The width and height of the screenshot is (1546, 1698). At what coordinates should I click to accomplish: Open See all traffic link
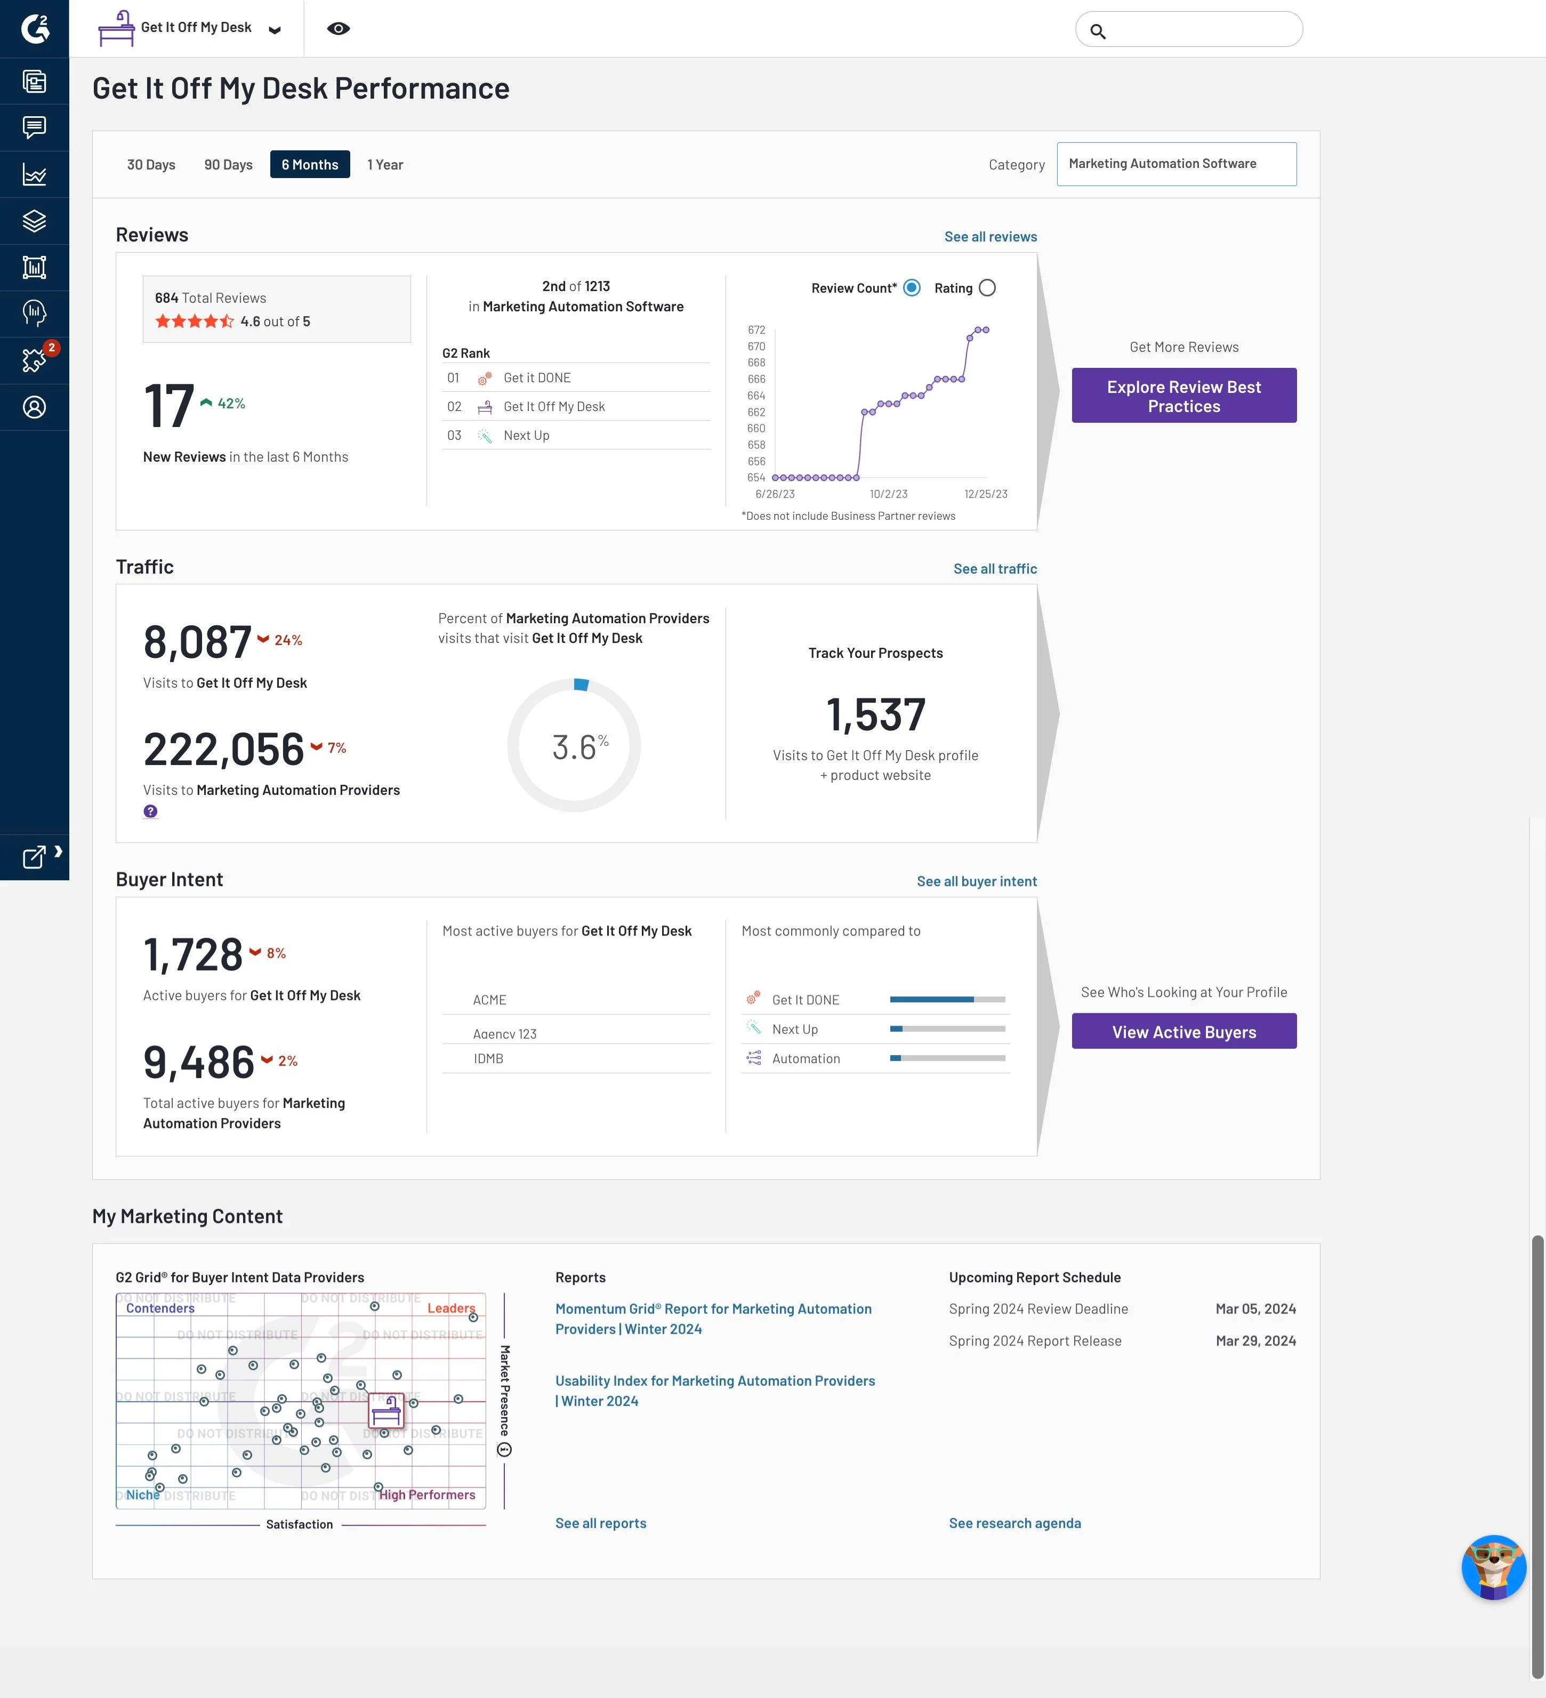click(994, 568)
